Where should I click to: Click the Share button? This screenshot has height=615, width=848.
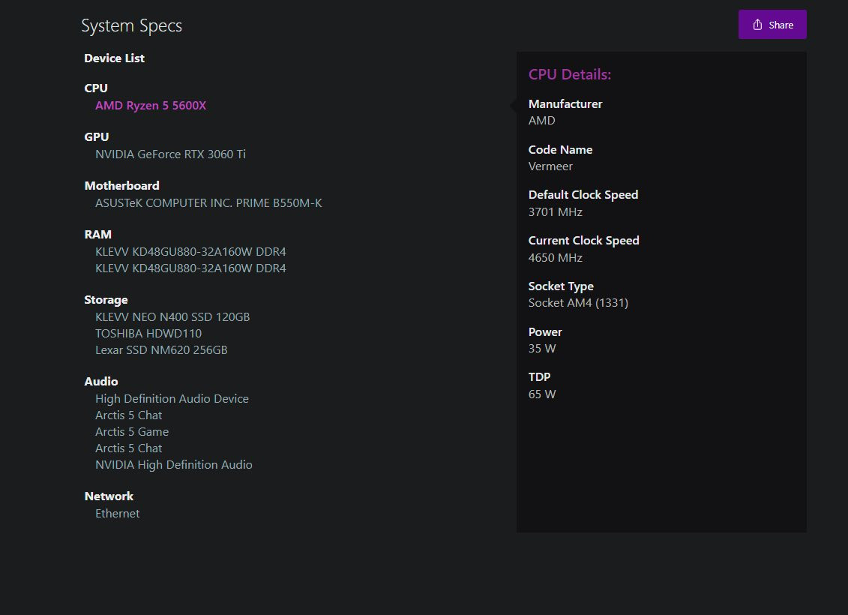point(772,25)
